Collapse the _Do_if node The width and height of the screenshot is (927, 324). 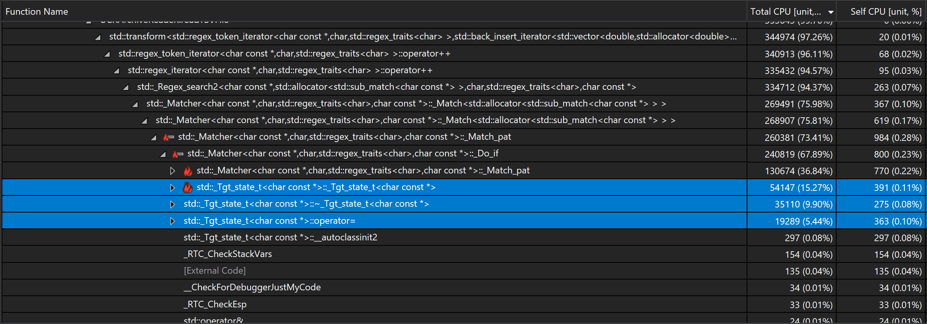click(x=163, y=154)
